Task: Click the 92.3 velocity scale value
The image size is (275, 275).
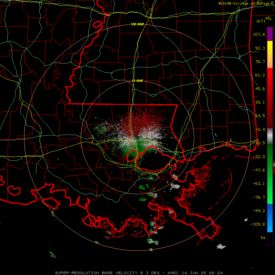Action: pyautogui.click(x=260, y=48)
